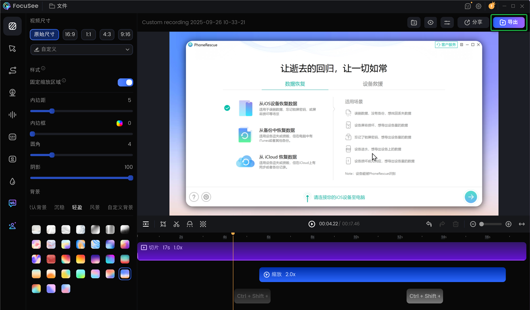Undo the last edit
The image size is (530, 310).
pyautogui.click(x=429, y=224)
